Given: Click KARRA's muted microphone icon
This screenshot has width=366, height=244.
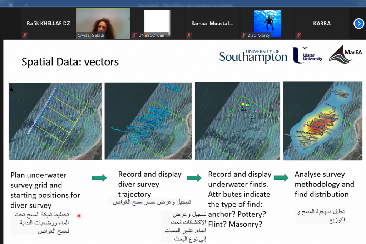Looking at the screenshot, I should point(298,35).
